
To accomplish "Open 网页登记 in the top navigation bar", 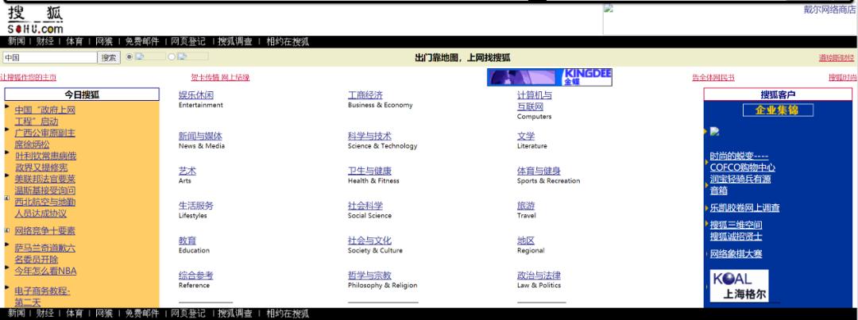I will coord(188,41).
